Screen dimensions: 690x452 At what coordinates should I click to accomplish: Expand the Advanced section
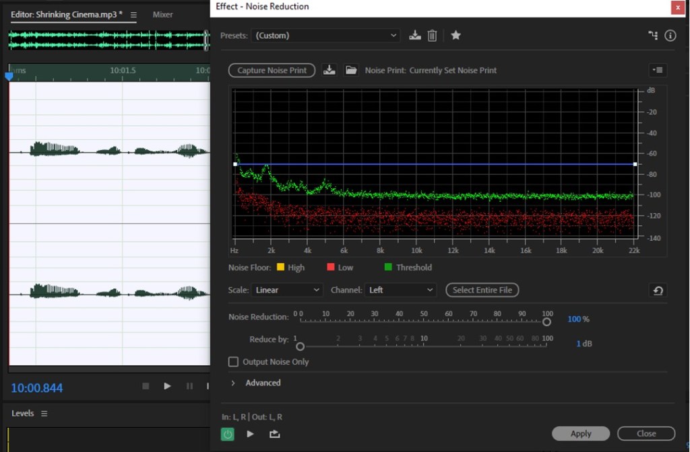(x=233, y=383)
